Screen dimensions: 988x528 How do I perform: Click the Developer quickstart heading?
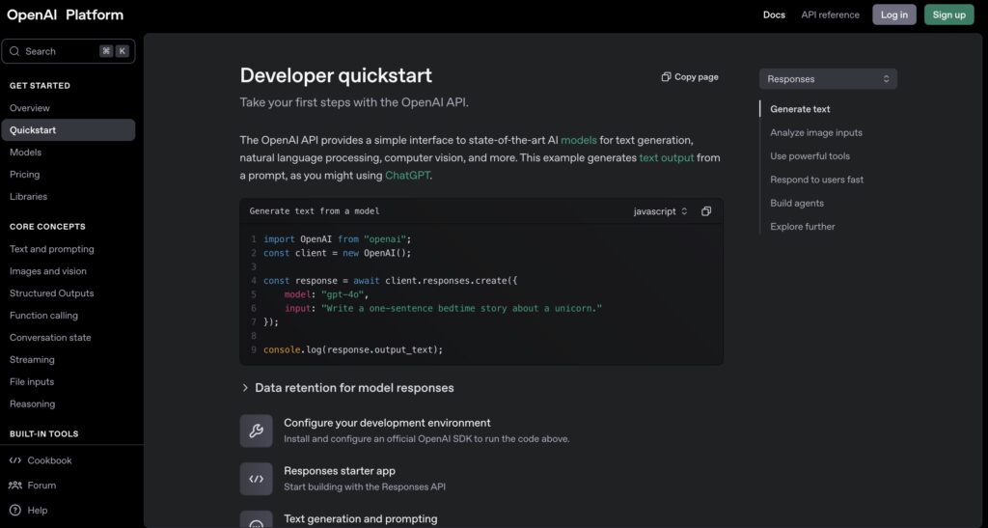coord(336,75)
